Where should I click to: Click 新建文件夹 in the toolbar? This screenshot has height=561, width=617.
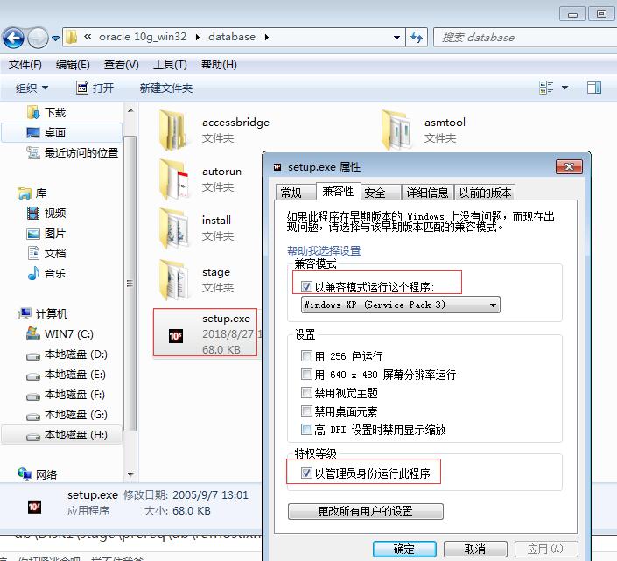[x=166, y=88]
